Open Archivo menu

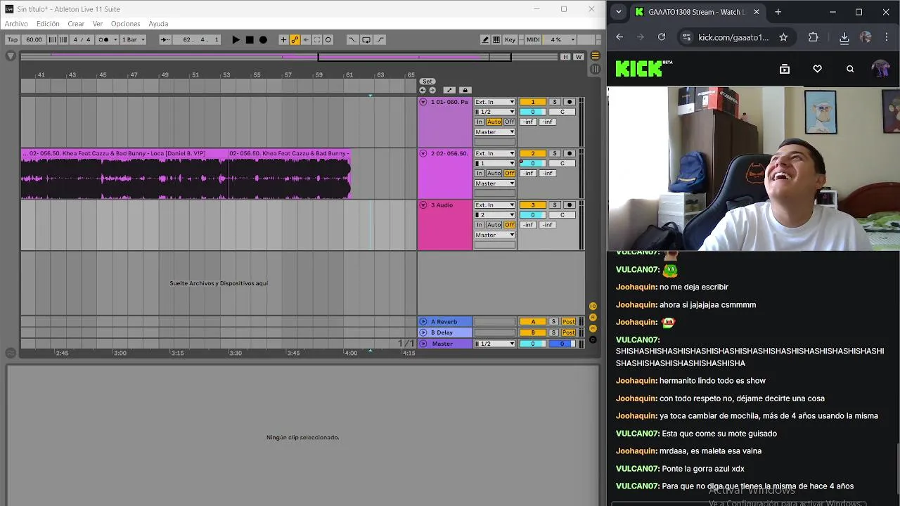coord(16,24)
